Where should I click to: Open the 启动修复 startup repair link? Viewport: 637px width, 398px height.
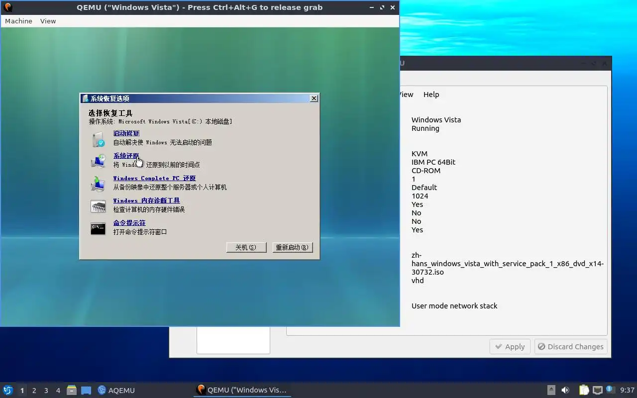(126, 133)
